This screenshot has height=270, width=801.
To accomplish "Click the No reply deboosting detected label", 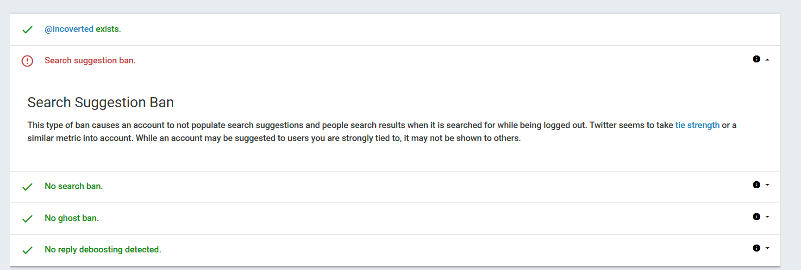I will [x=103, y=250].
